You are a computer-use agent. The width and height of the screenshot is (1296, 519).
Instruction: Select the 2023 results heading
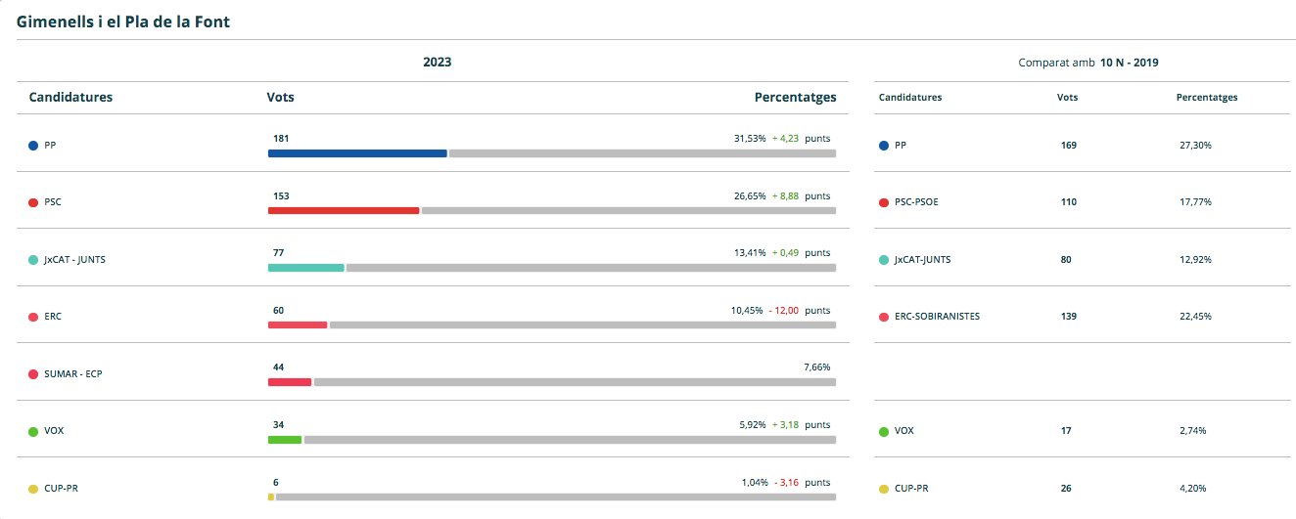pyautogui.click(x=437, y=62)
